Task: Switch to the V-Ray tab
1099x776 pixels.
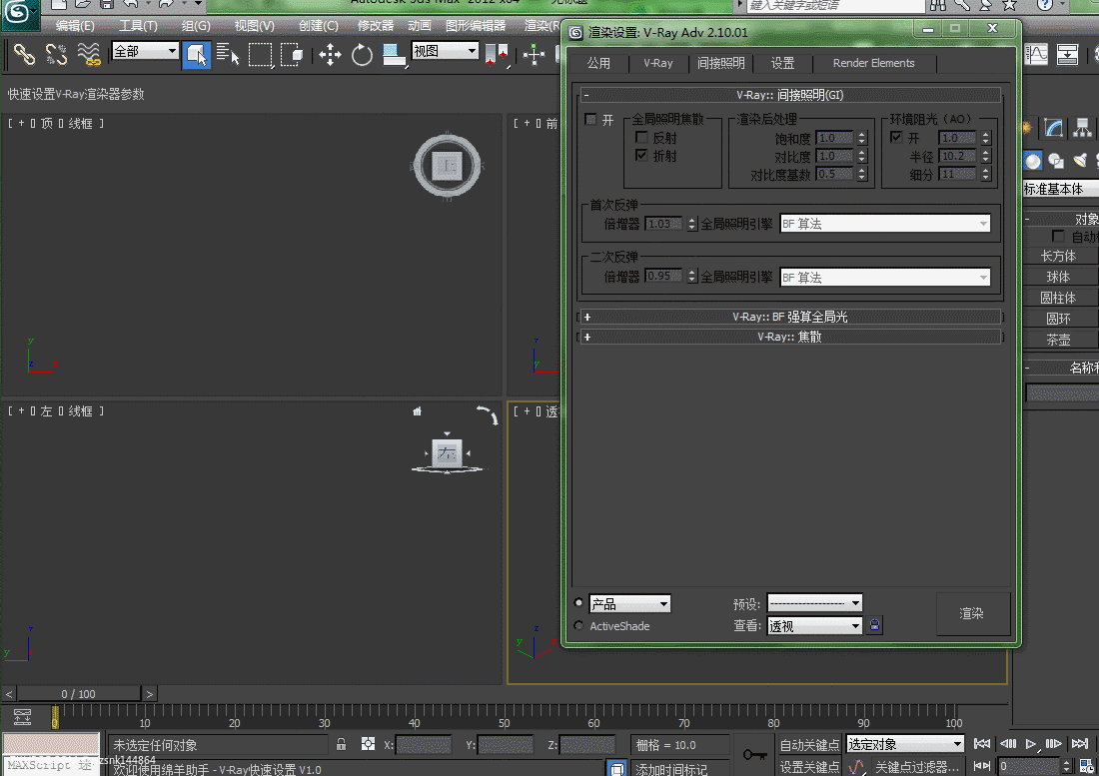Action: click(x=657, y=63)
